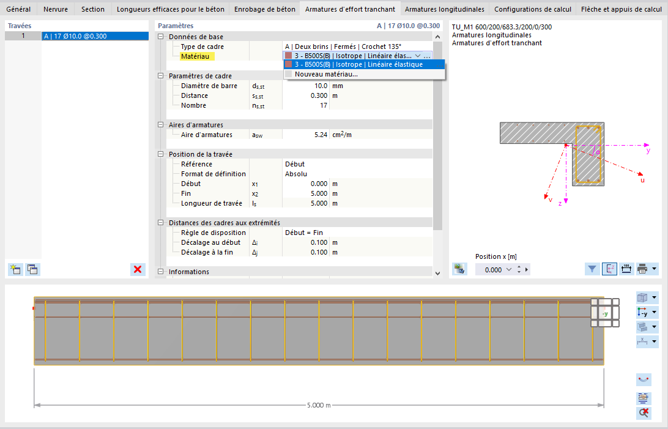Open the -y view direction dropdown
Screen dimensions: 668x429
pyautogui.click(x=655, y=313)
